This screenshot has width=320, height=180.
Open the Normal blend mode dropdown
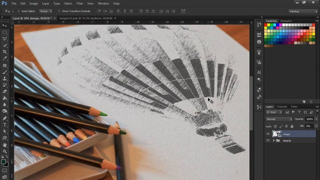(279, 119)
